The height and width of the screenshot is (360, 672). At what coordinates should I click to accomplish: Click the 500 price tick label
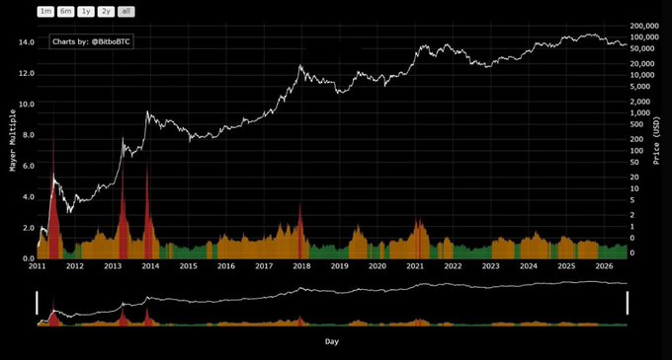coord(636,125)
